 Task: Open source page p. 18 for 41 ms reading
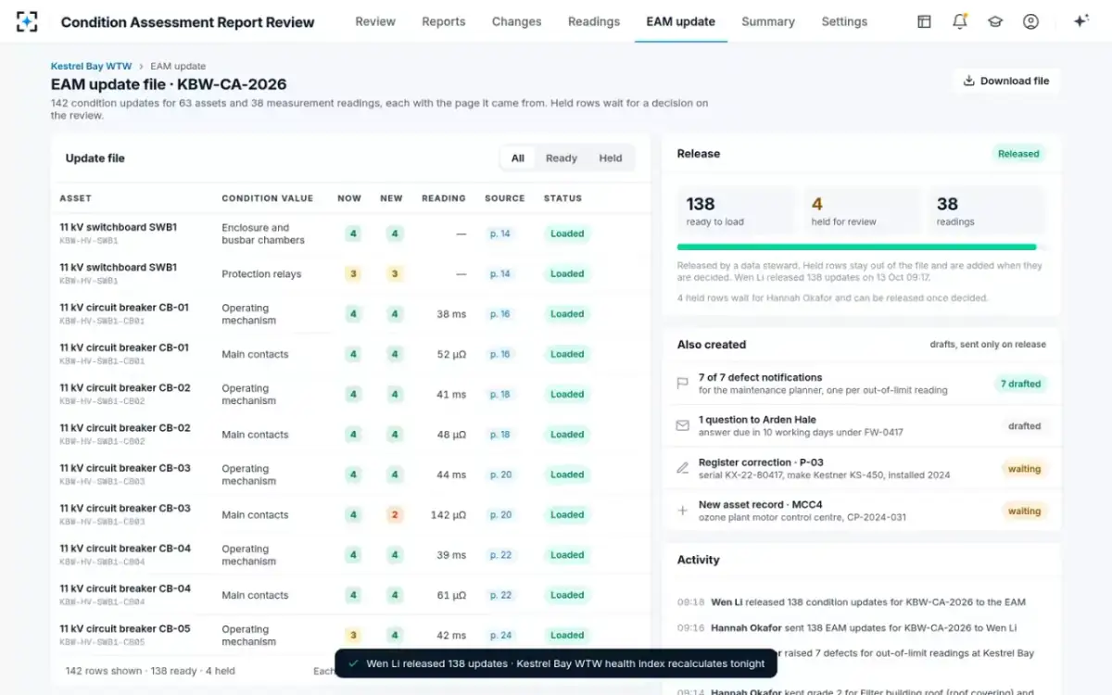pyautogui.click(x=500, y=395)
